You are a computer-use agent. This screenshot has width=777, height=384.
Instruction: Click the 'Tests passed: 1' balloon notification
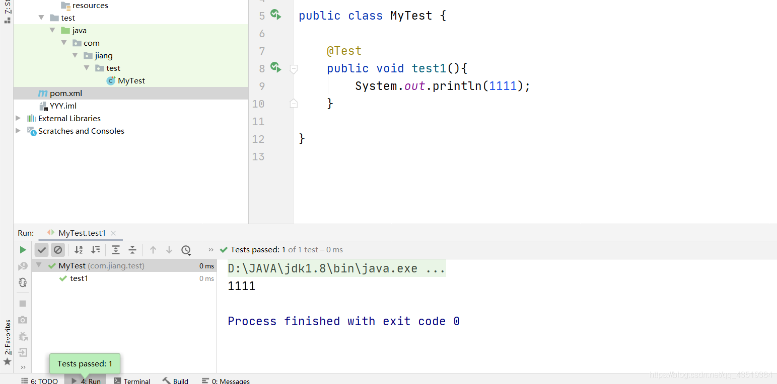tap(85, 363)
